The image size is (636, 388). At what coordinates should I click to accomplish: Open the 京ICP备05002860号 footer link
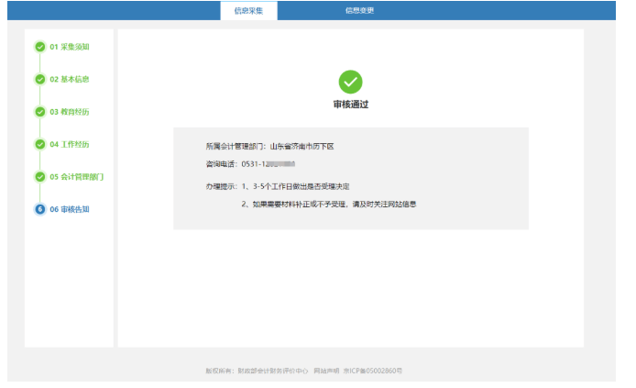(373, 371)
